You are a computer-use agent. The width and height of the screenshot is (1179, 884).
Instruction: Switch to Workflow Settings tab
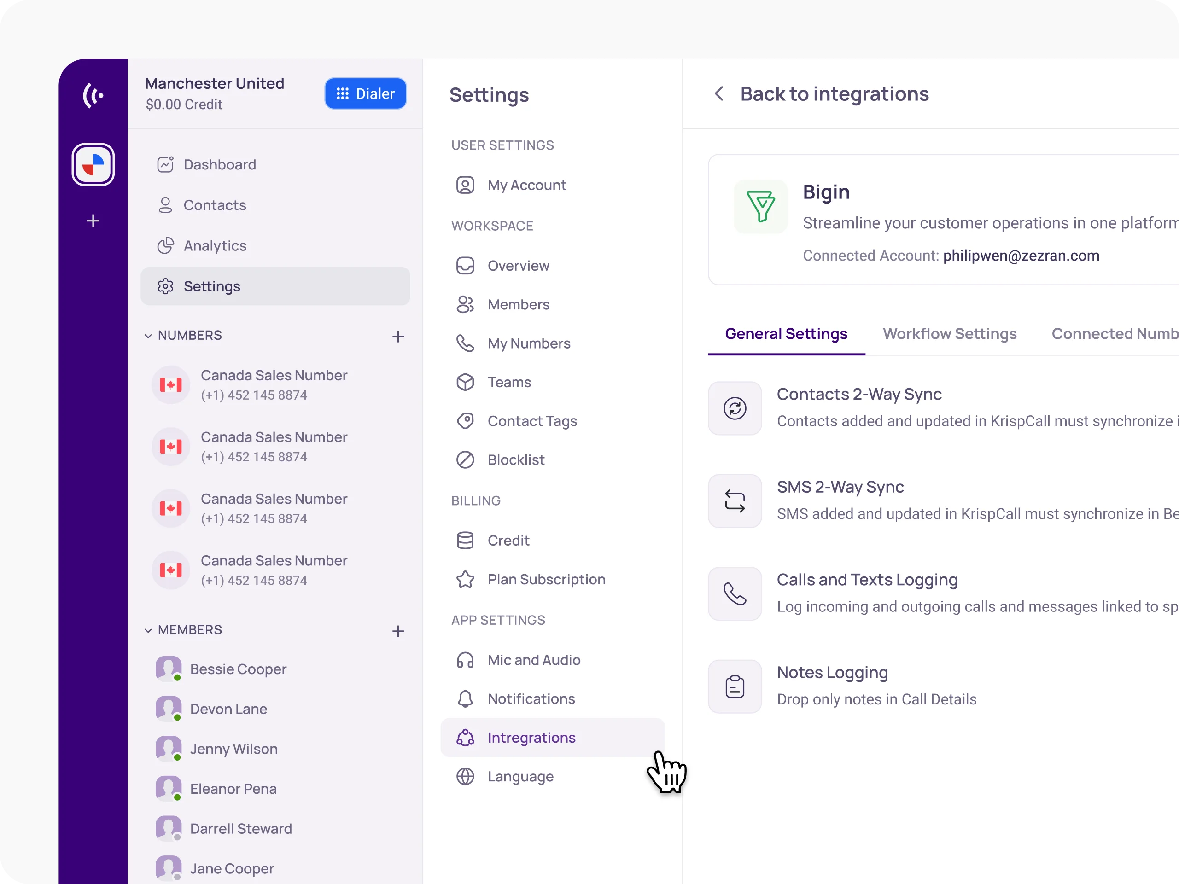coord(950,333)
